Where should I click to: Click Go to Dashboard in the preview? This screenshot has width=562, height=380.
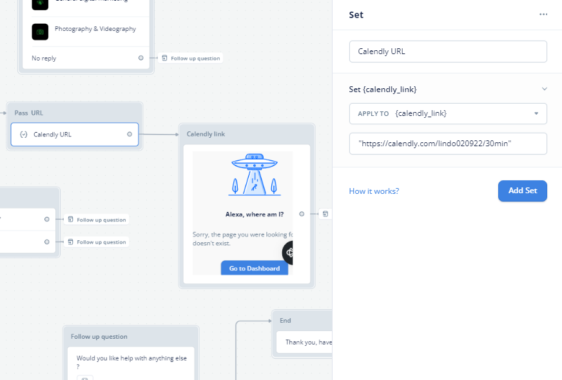[x=255, y=269]
